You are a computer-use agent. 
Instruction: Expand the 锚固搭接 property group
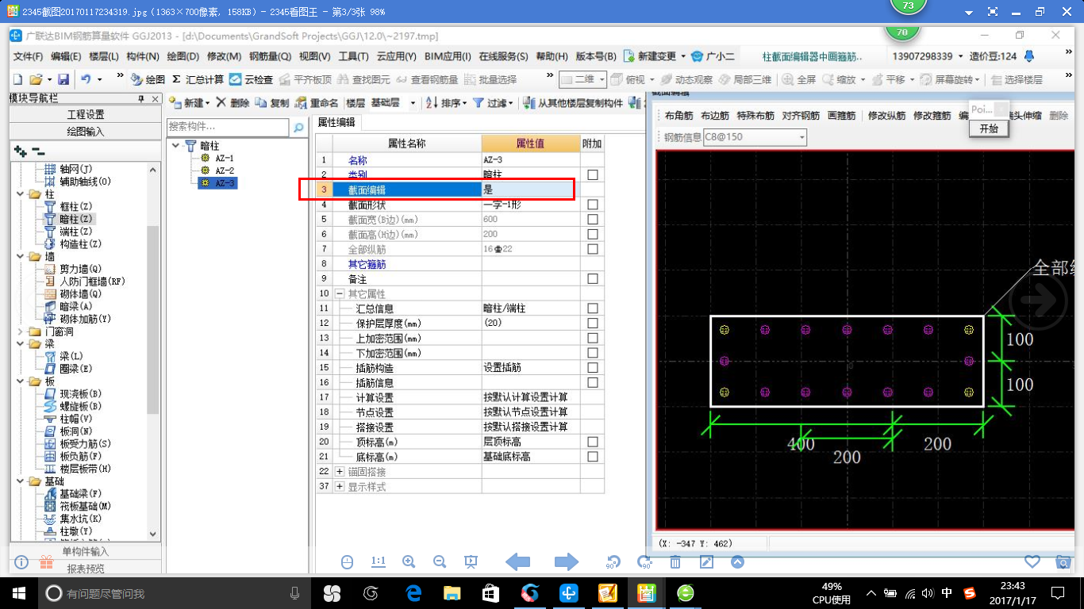340,472
